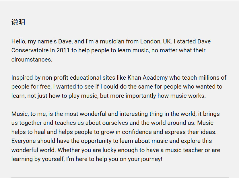Click the horizontal divider line below the description
Image resolution: width=239 pixels, height=178 pixels.
coord(120,177)
